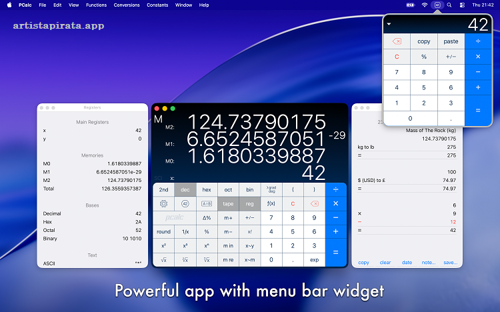Click the minus key in the widget
Screen dimensions: 500x312
478,72
